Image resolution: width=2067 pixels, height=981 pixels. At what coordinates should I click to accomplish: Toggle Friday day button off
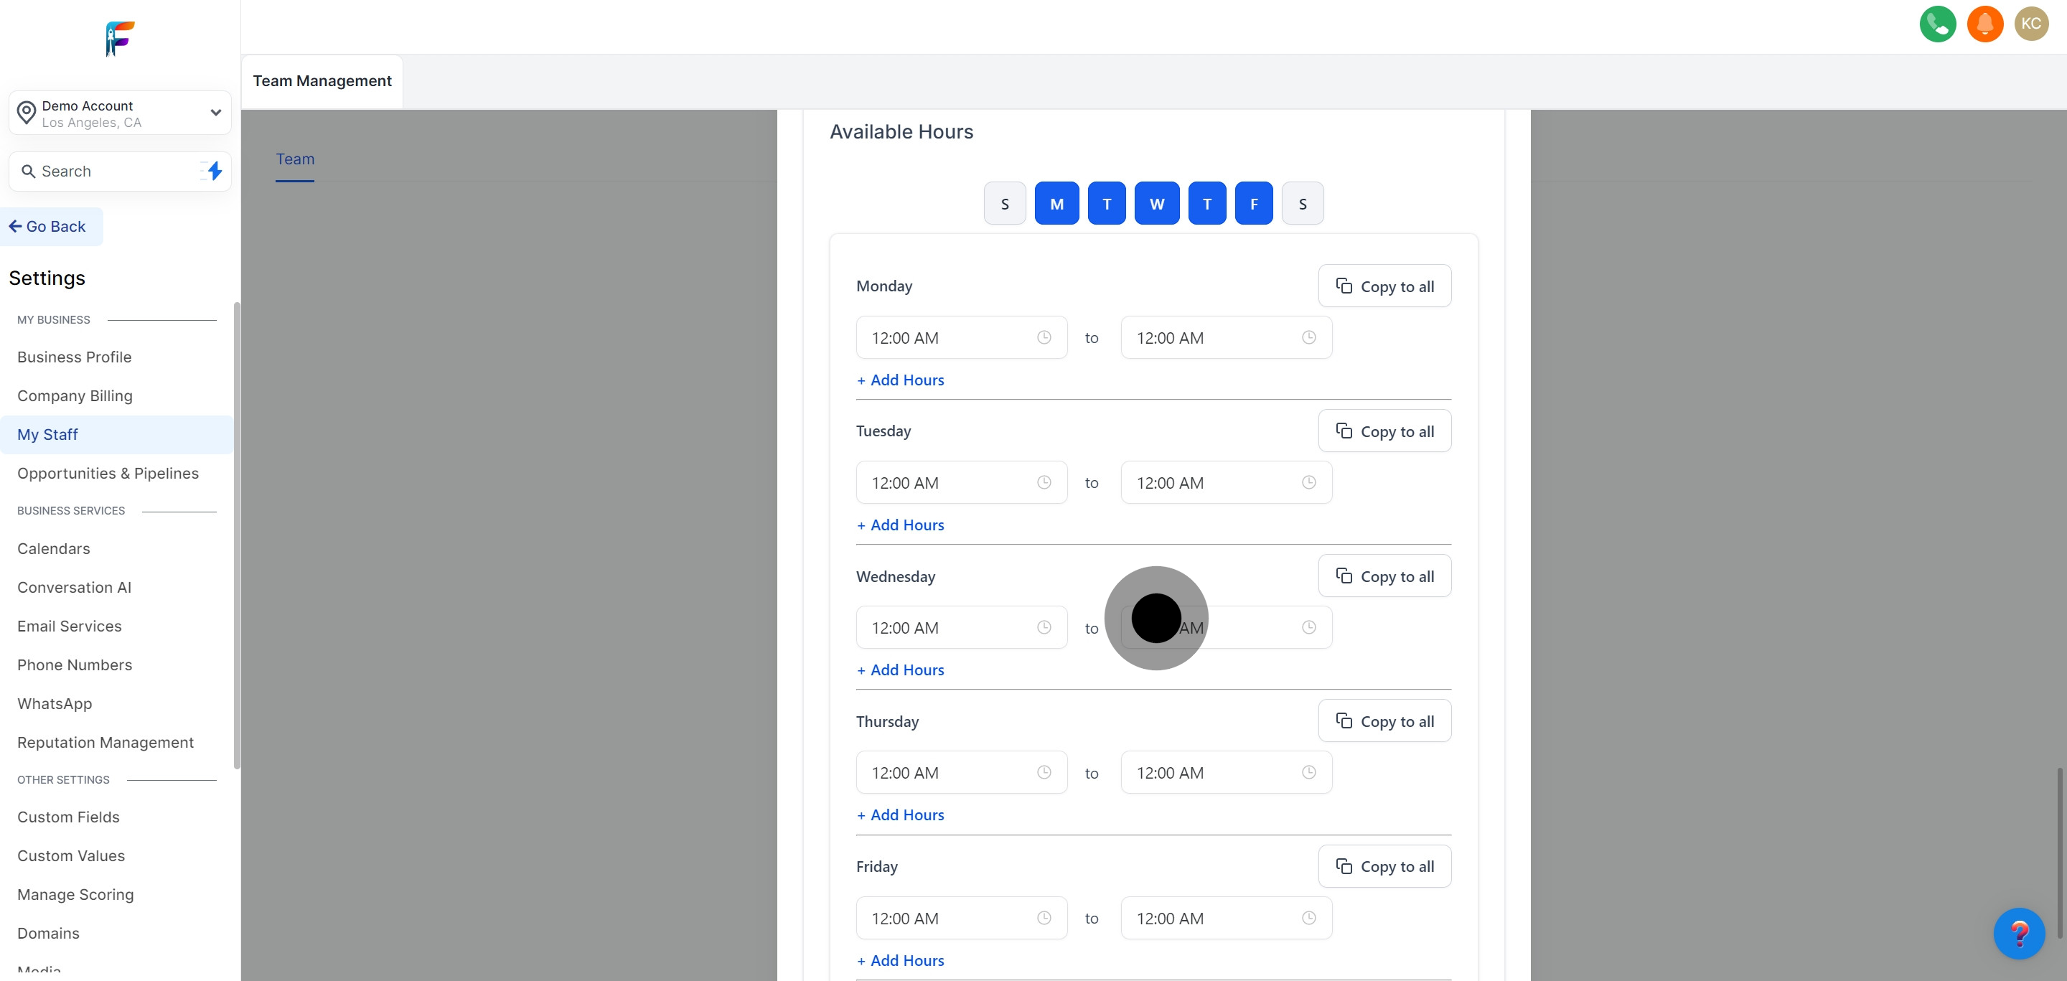tap(1253, 204)
